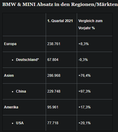Select the Europa sales value 238.761
The height and width of the screenshot is (132, 118).
54,44
